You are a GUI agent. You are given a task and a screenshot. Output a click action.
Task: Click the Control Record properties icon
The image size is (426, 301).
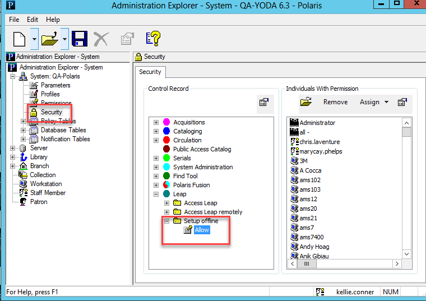point(264,103)
